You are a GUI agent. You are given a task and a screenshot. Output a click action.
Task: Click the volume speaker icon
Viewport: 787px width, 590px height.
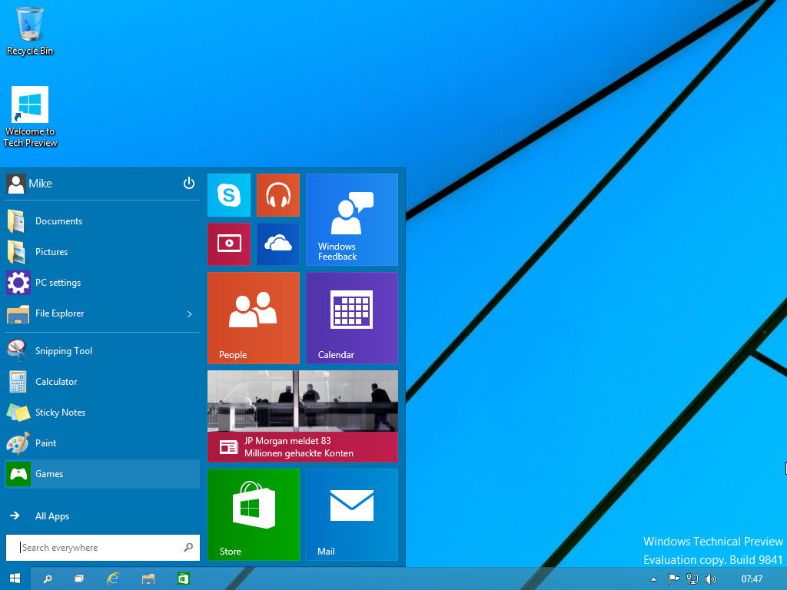click(x=711, y=579)
